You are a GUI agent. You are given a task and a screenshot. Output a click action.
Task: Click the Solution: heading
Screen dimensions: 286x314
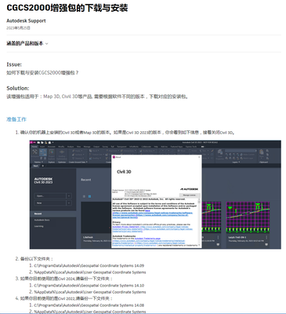[18, 88]
